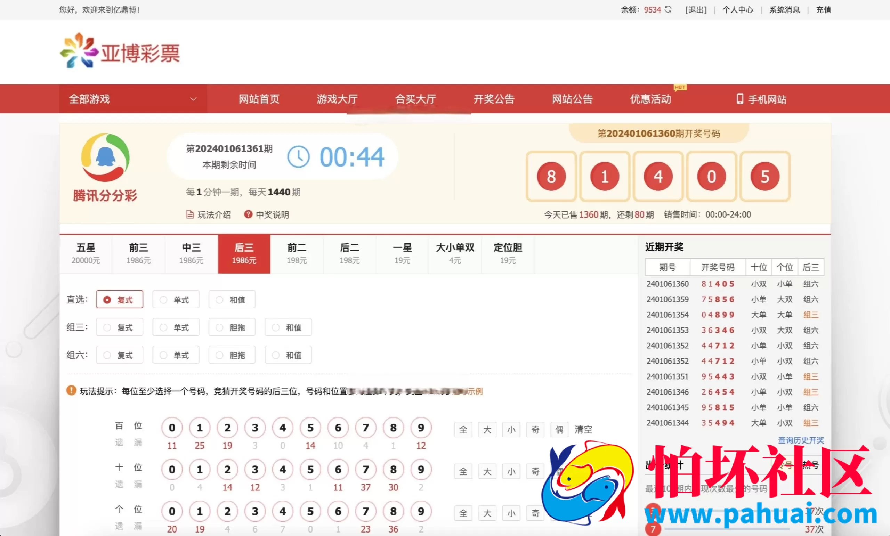Pick number 6 in the 个位 row
Viewport: 890px width, 536px height.
(338, 511)
